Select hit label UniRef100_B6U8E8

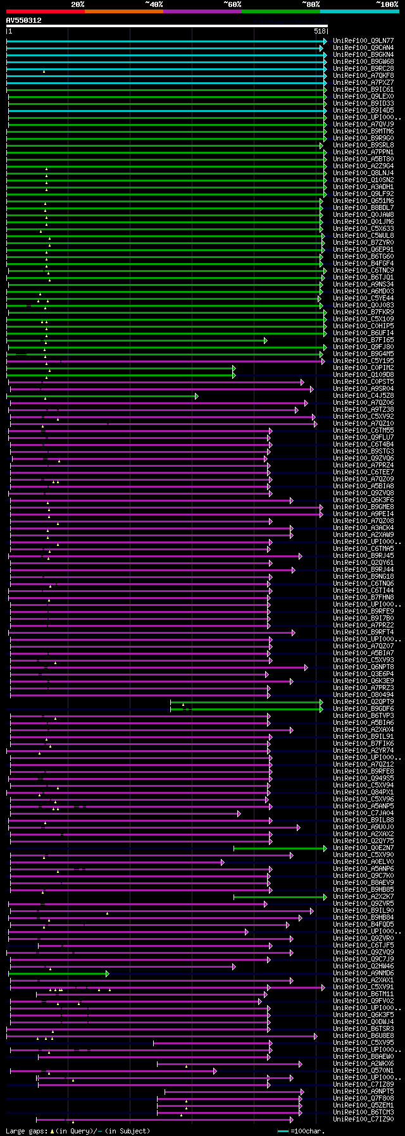click(x=363, y=1035)
